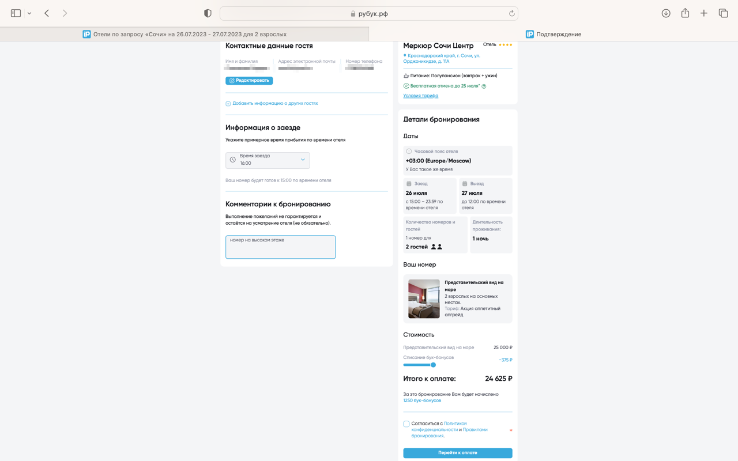Expand the check-in time dropdown
Image resolution: width=738 pixels, height=461 pixels.
[268, 160]
